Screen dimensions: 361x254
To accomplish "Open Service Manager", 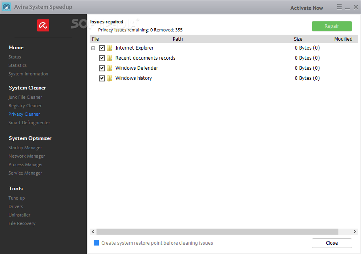I will [25, 173].
